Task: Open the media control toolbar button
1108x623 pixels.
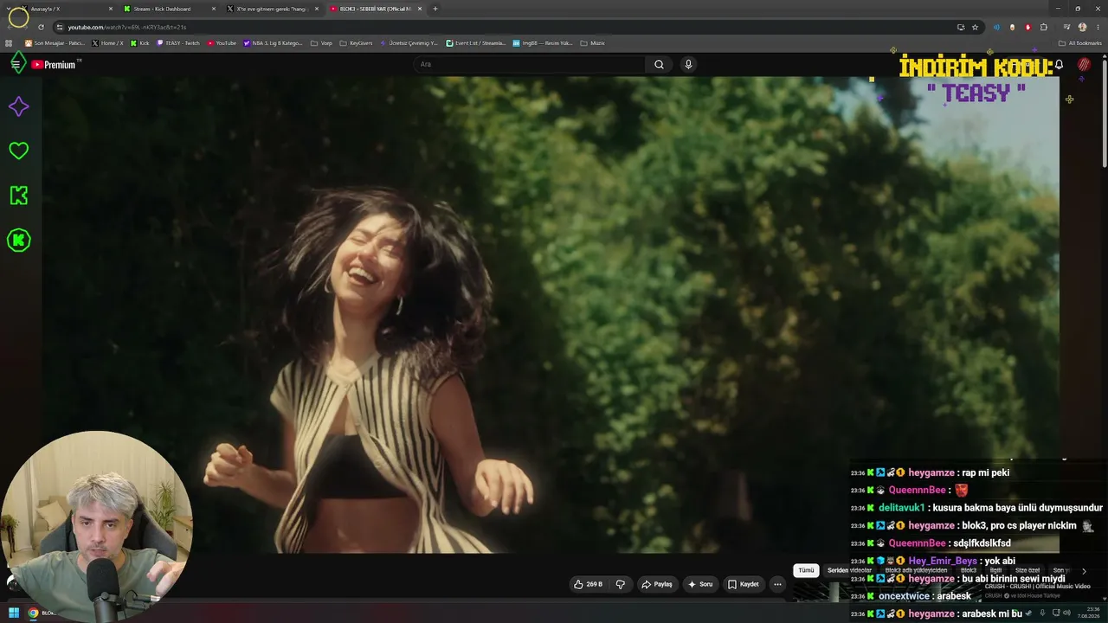Action: tap(1066, 27)
